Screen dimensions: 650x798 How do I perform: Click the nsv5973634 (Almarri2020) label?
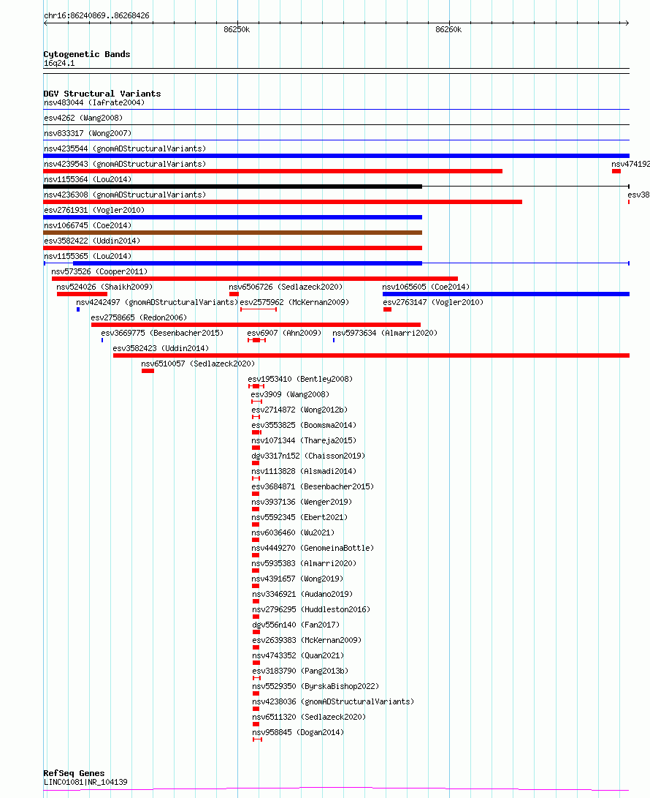(385, 333)
